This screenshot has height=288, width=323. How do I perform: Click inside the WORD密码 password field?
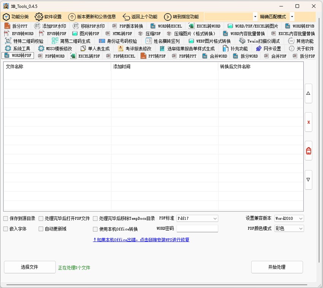197,228
